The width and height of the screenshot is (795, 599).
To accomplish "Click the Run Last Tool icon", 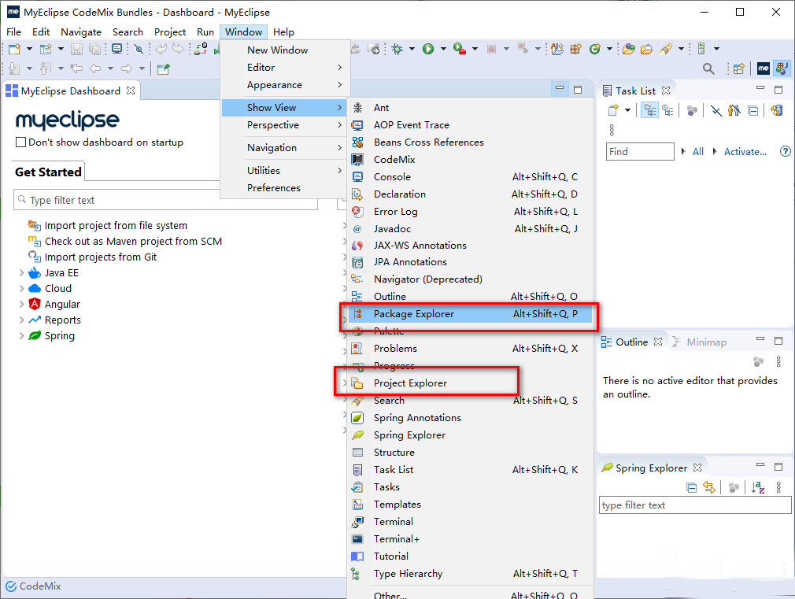I will 460,49.
